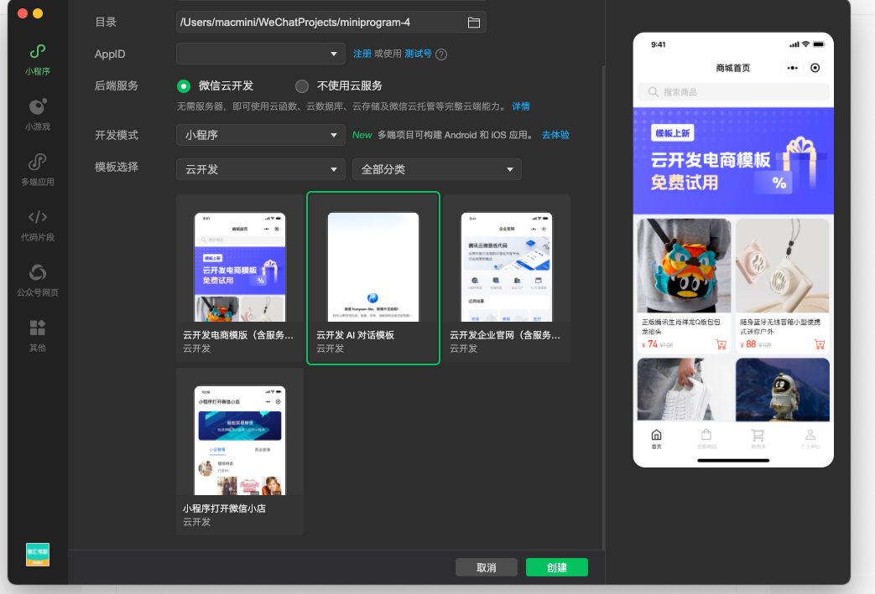Choose 小程序打开微信小店 template card

240,452
